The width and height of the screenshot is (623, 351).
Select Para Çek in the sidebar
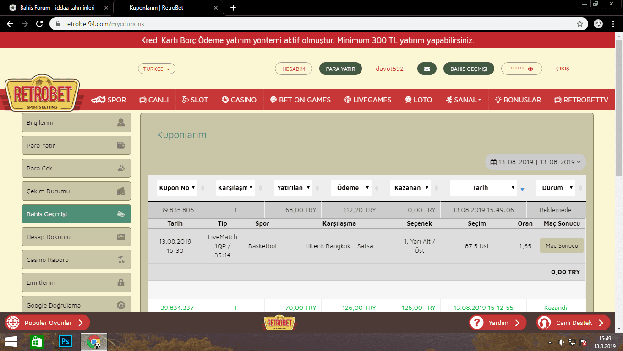point(76,168)
